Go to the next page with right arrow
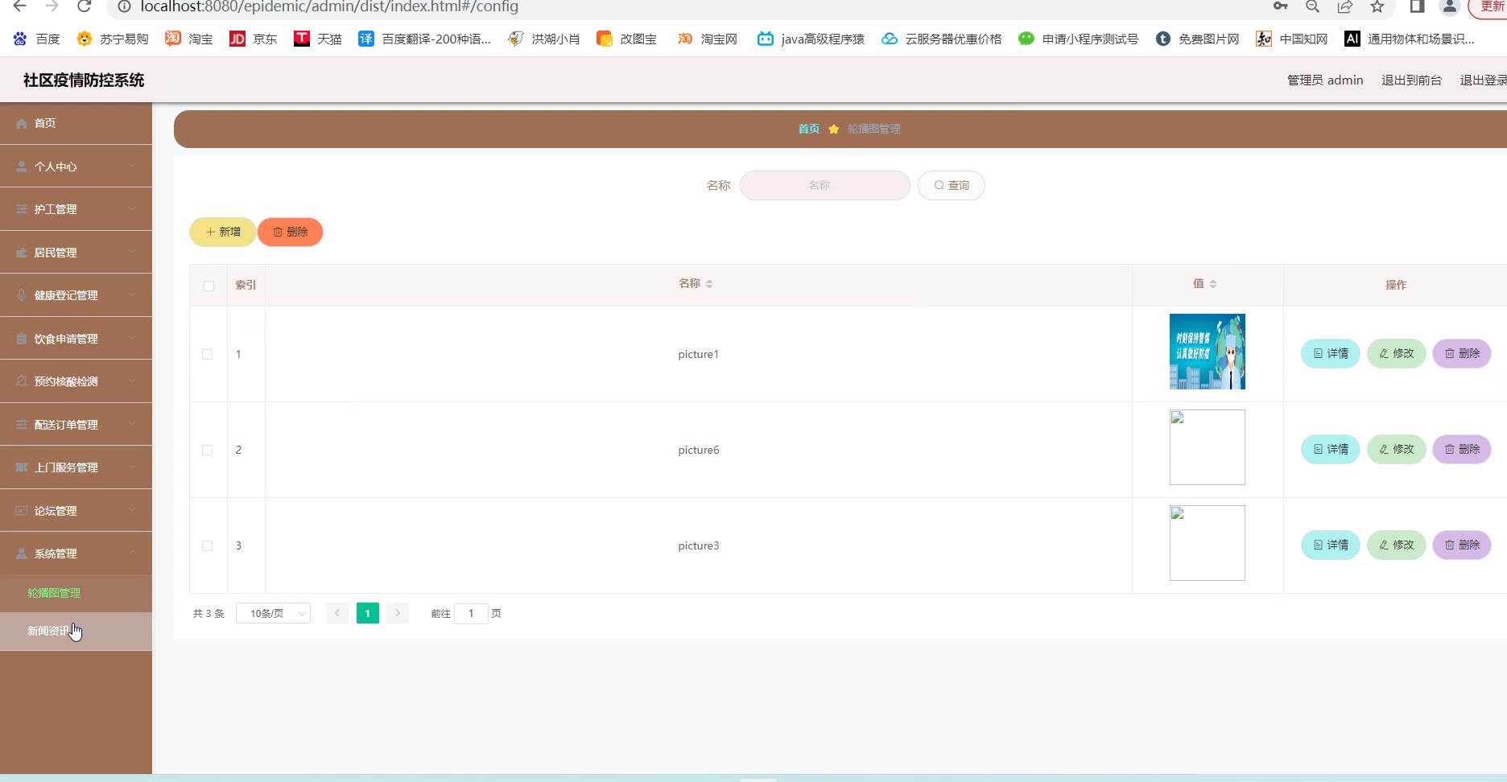 coord(398,614)
